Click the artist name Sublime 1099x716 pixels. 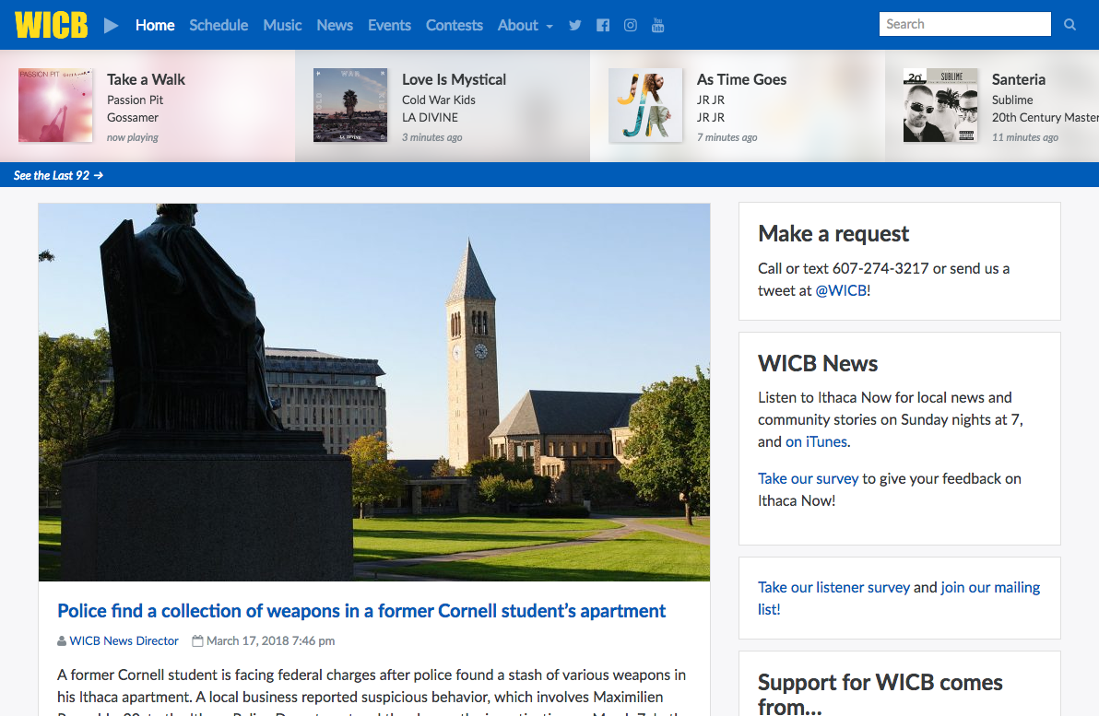(x=1012, y=100)
